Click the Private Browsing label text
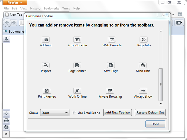The width and height of the screenshot is (187, 140). [x=110, y=96]
